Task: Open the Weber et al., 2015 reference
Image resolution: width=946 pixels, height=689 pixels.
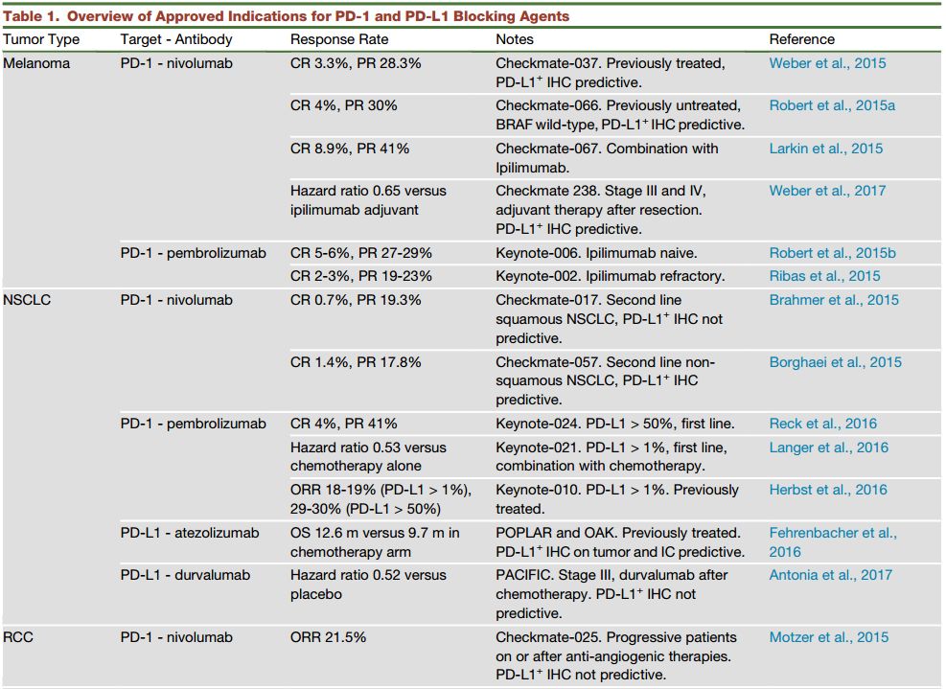Action: [x=827, y=63]
